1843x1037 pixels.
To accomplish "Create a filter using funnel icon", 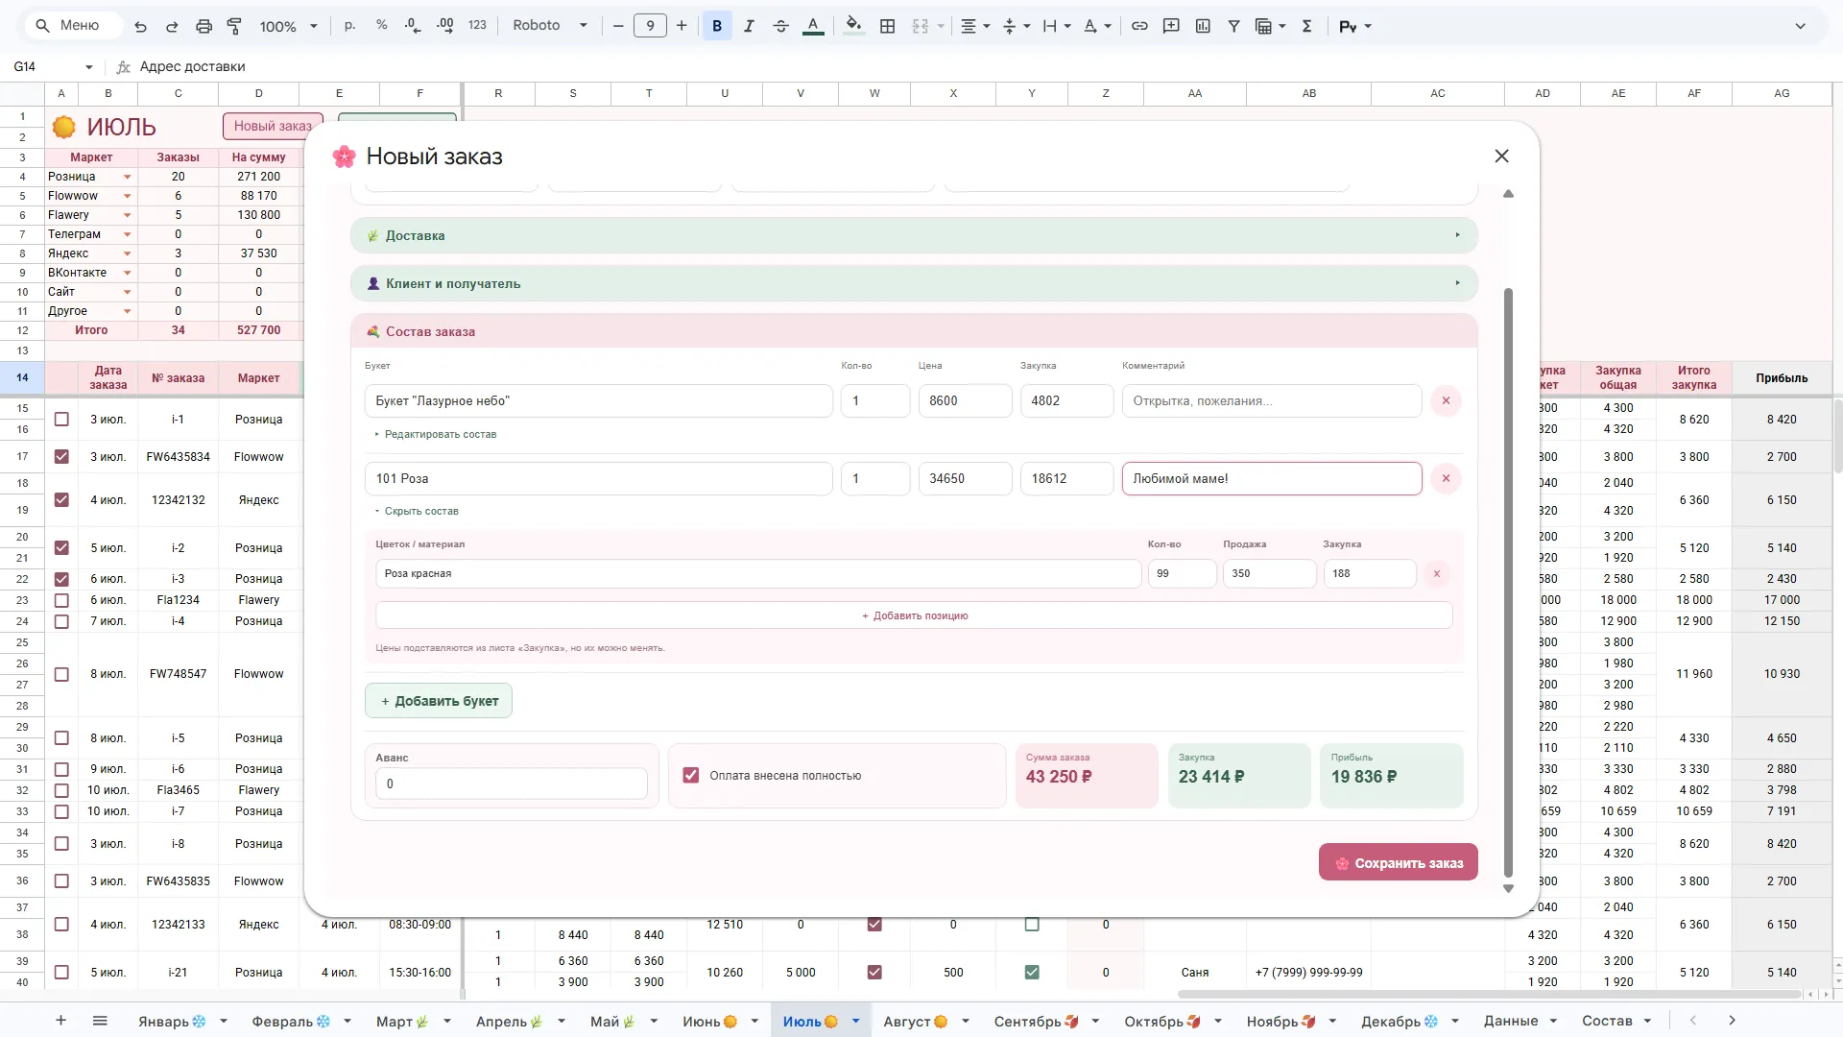I will (1234, 26).
